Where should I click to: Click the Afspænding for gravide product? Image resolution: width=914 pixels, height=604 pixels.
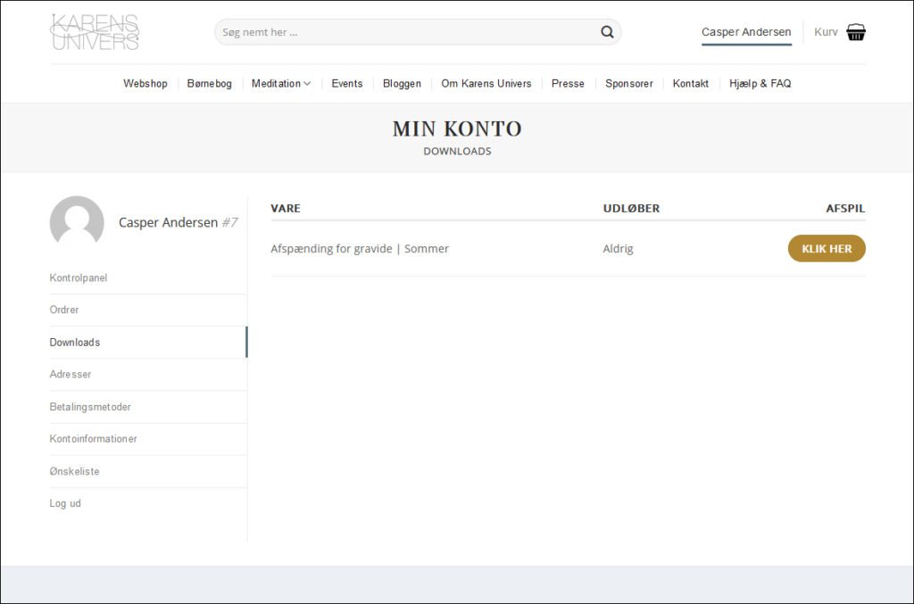point(360,249)
